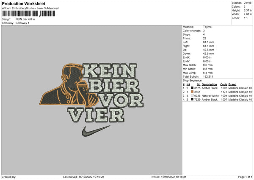The image size is (254, 180).
Task: Click thread code 1004 in the Code column
Action: tap(224, 96)
